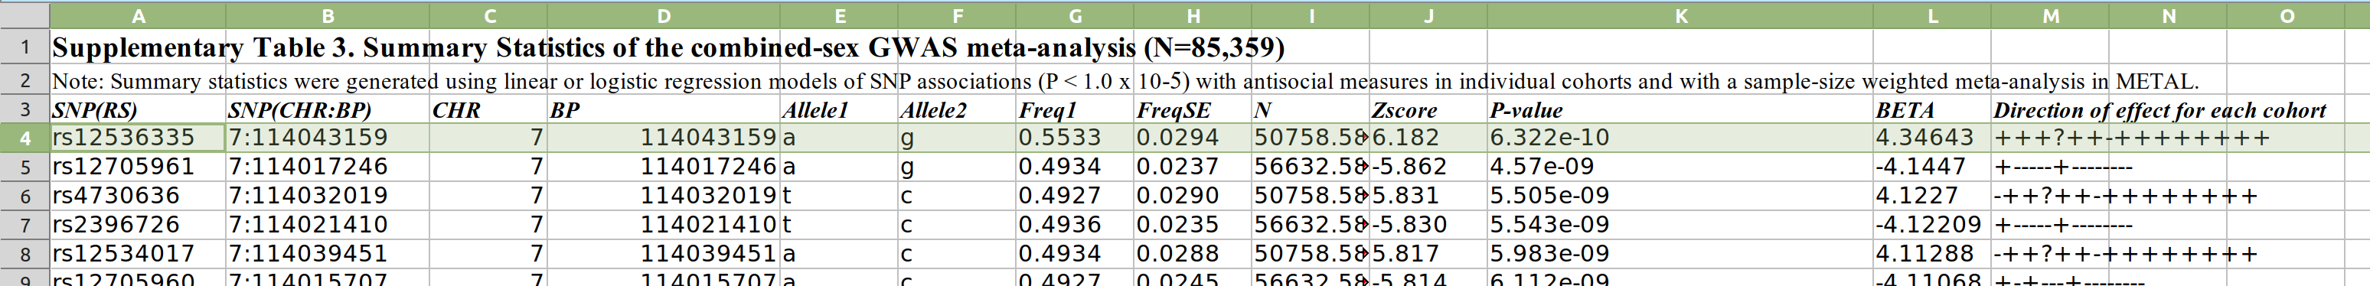This screenshot has width=2370, height=286.
Task: Select column L header
Action: coord(1932,15)
